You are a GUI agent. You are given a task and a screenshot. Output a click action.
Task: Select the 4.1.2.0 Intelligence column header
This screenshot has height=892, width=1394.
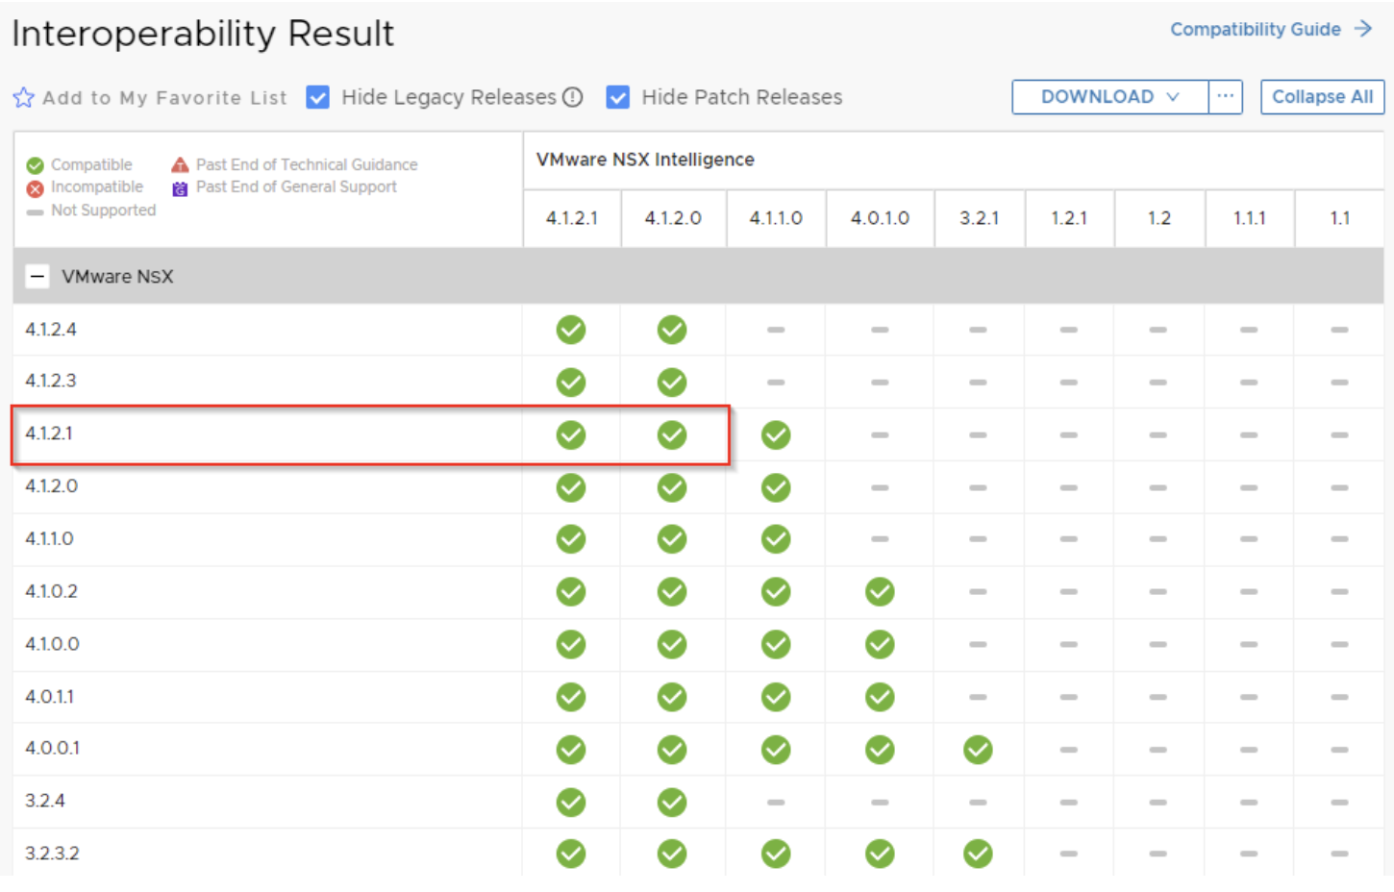pos(673,218)
